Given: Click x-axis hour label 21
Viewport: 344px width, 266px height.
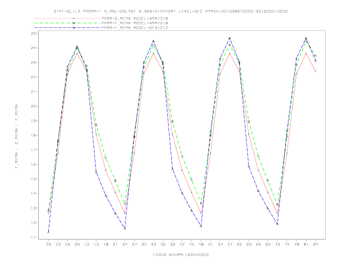Looking at the screenshot, I should 115,244.
